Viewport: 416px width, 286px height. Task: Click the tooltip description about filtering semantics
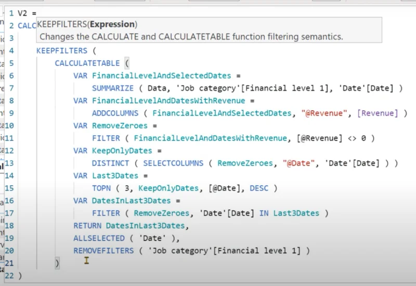[191, 36]
